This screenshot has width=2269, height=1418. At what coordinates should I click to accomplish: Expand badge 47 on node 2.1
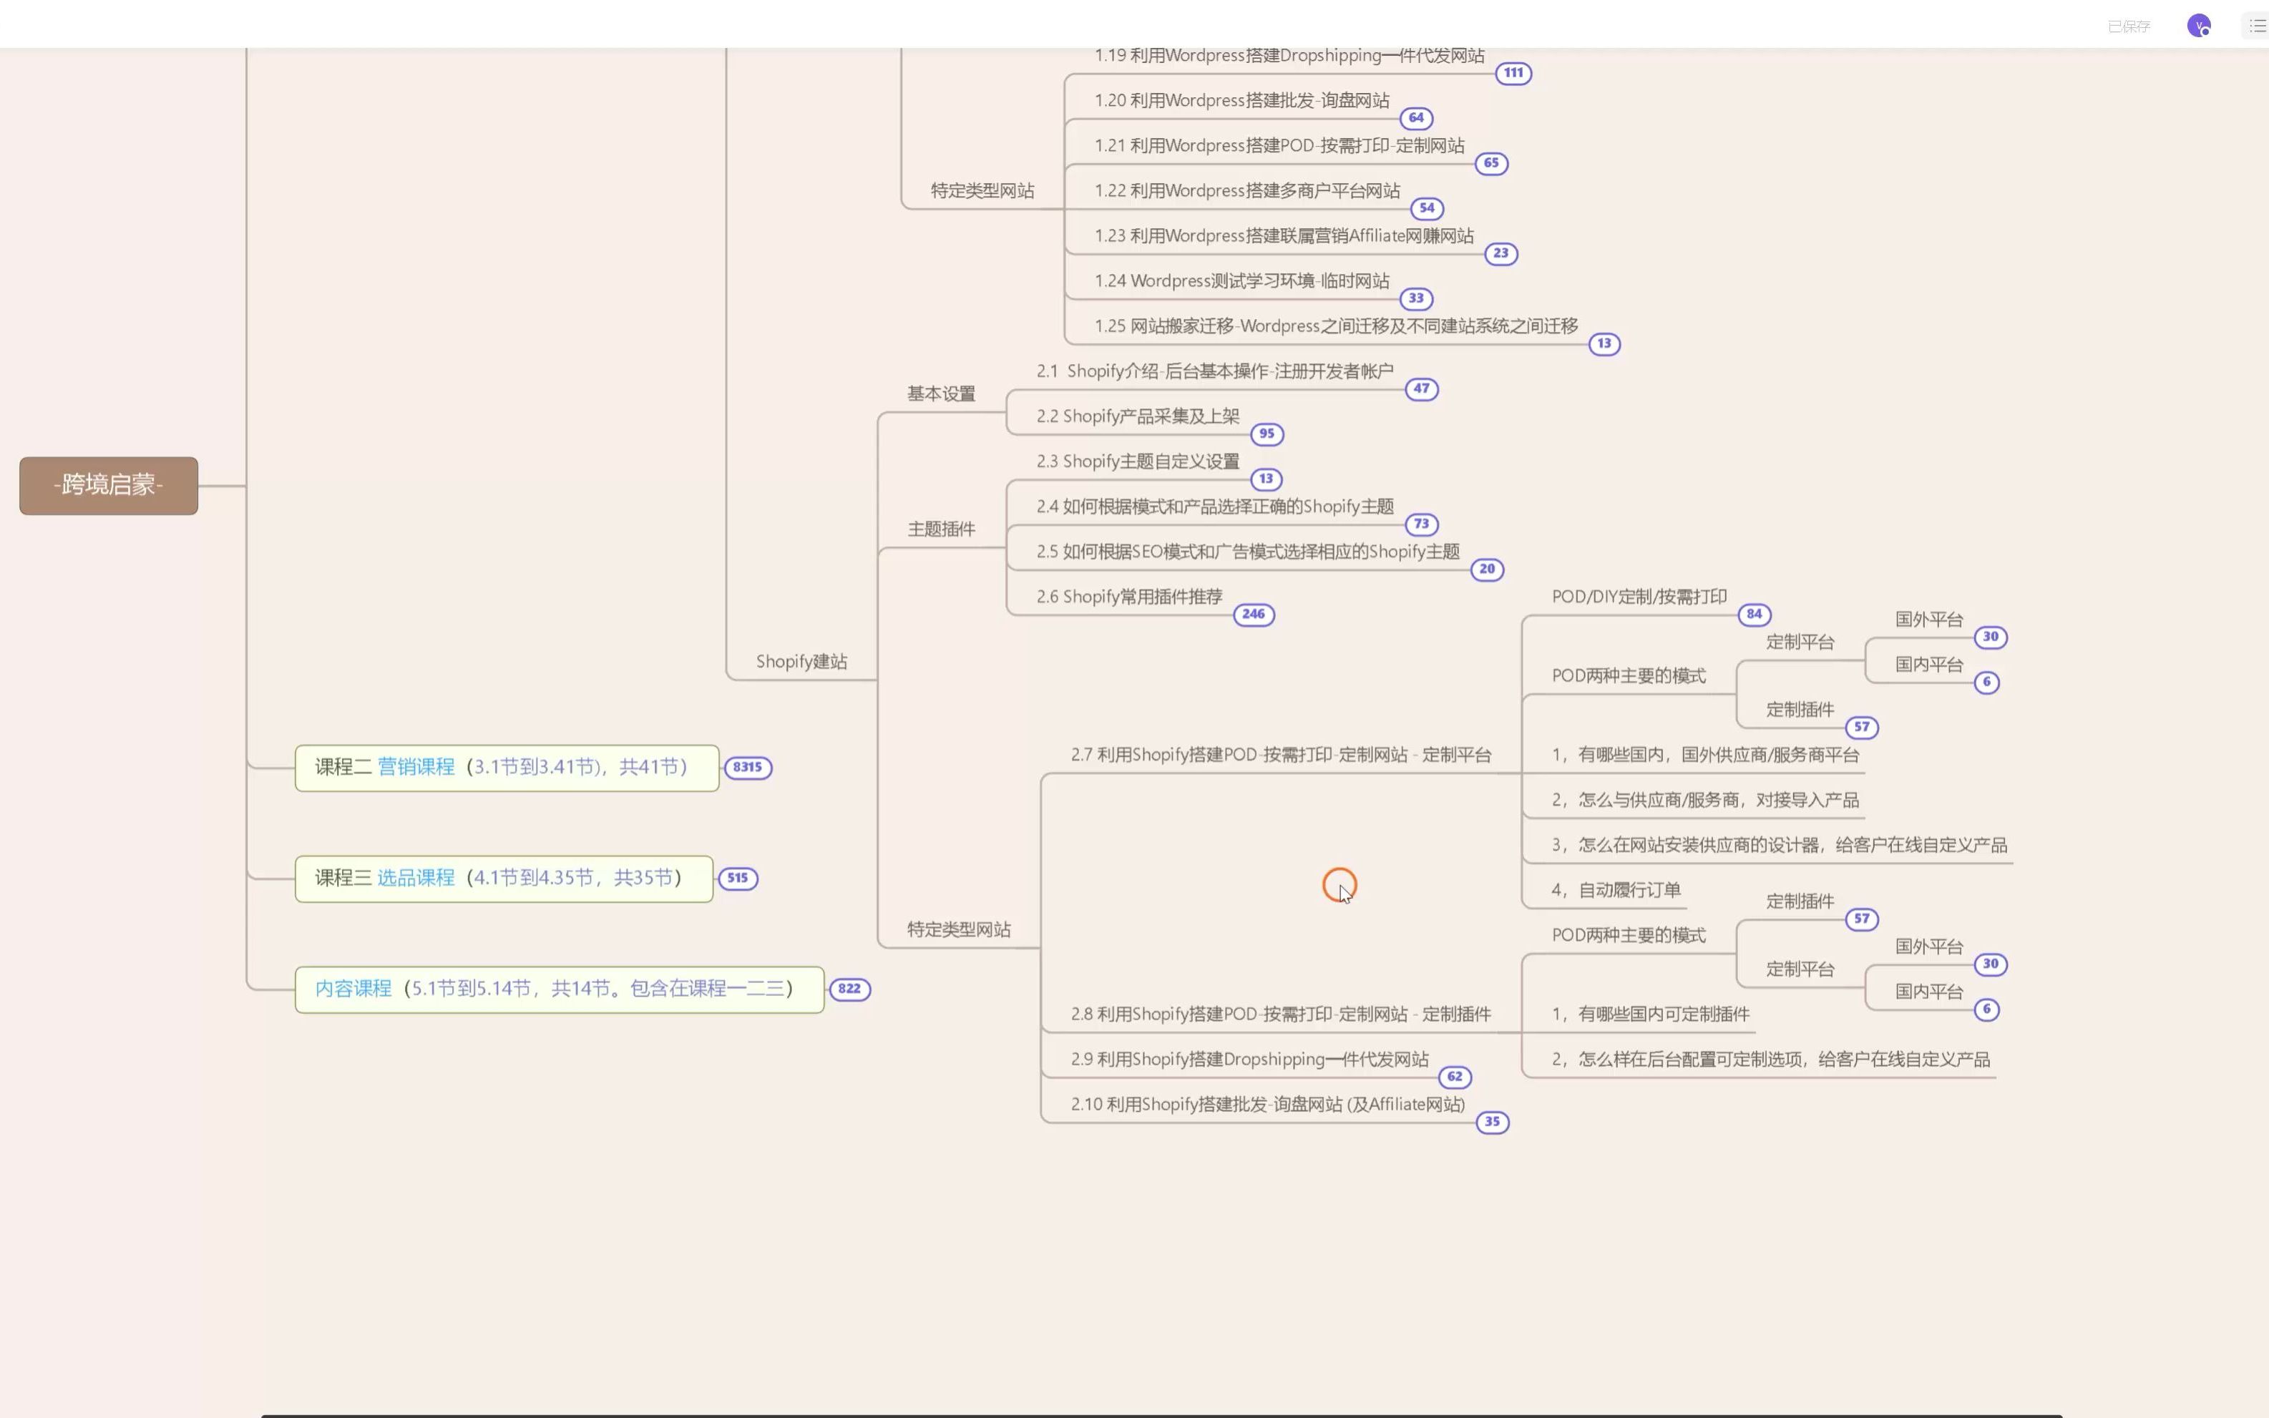[1422, 388]
